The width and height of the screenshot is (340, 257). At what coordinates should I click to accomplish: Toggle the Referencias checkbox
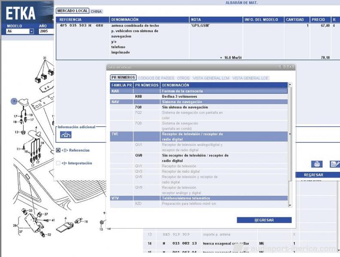[x=58, y=150]
